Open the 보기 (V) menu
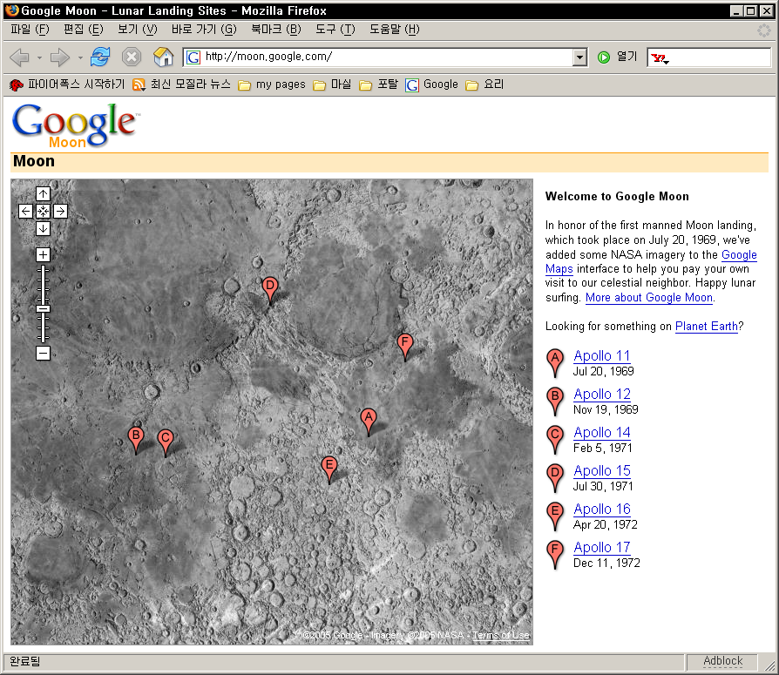The image size is (779, 675). point(138,30)
